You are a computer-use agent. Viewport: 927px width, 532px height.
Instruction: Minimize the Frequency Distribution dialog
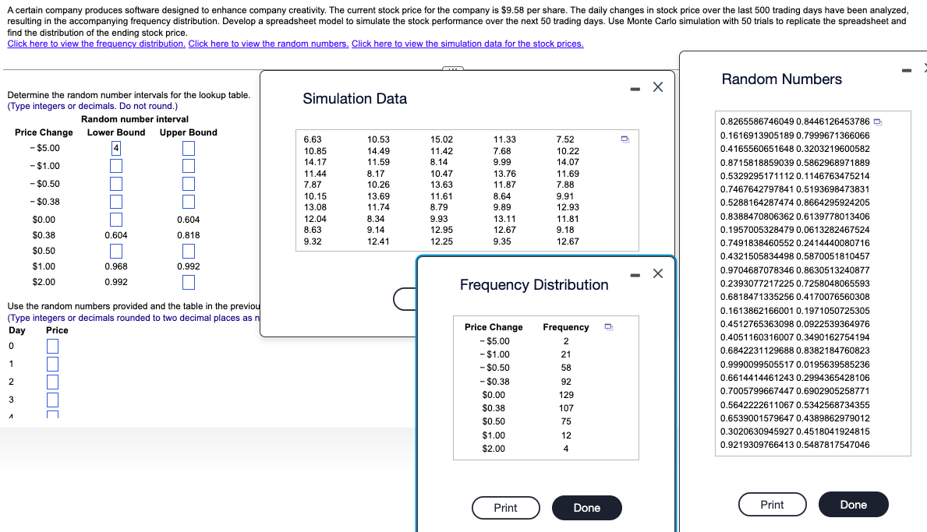pyautogui.click(x=633, y=273)
